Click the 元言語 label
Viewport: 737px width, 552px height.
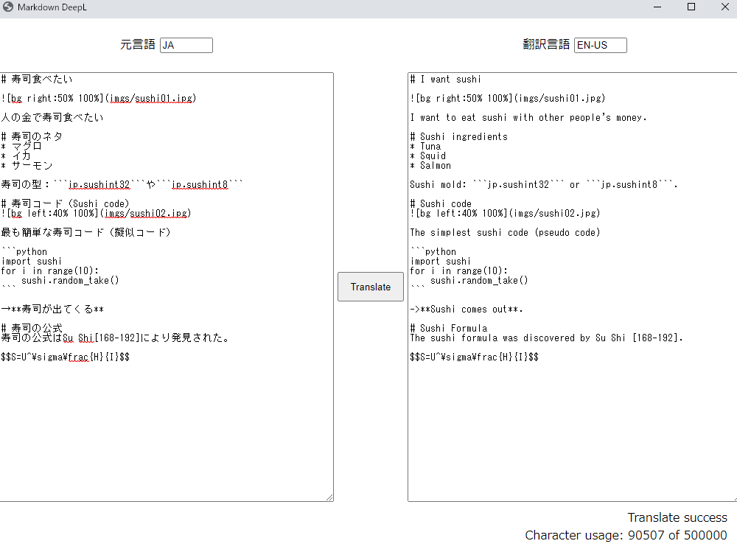click(138, 45)
